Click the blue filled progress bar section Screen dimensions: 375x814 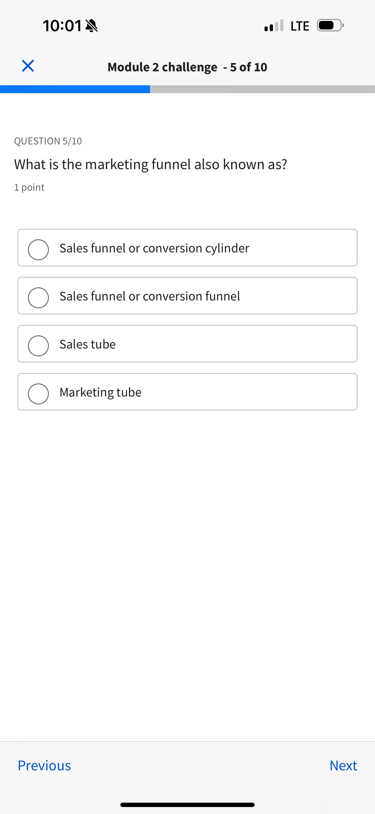[75, 89]
